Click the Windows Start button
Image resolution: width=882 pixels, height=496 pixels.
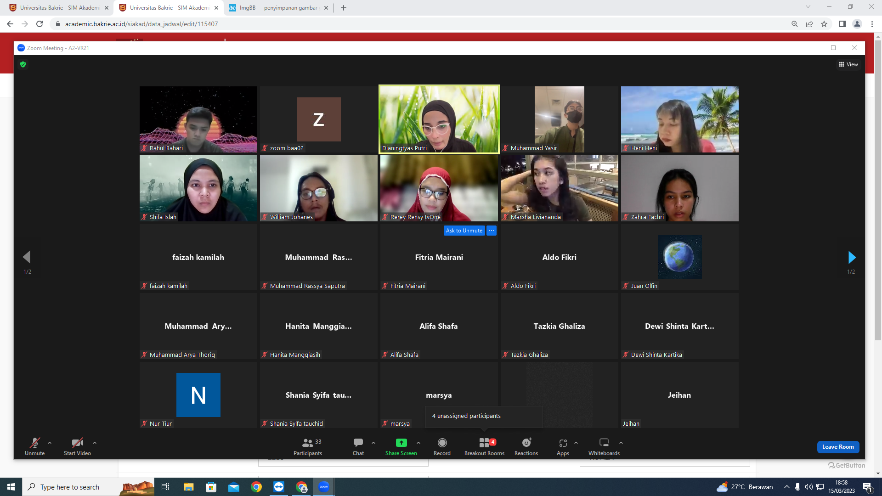coord(11,487)
